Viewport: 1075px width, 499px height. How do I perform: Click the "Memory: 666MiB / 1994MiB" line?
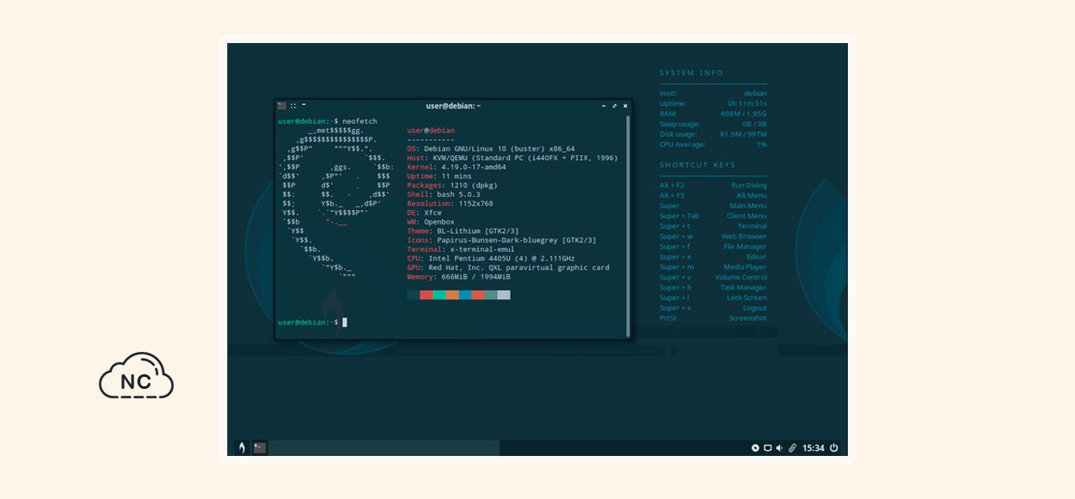(458, 277)
